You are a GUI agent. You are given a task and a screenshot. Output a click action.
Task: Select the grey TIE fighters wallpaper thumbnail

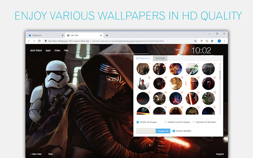[x=208, y=69]
